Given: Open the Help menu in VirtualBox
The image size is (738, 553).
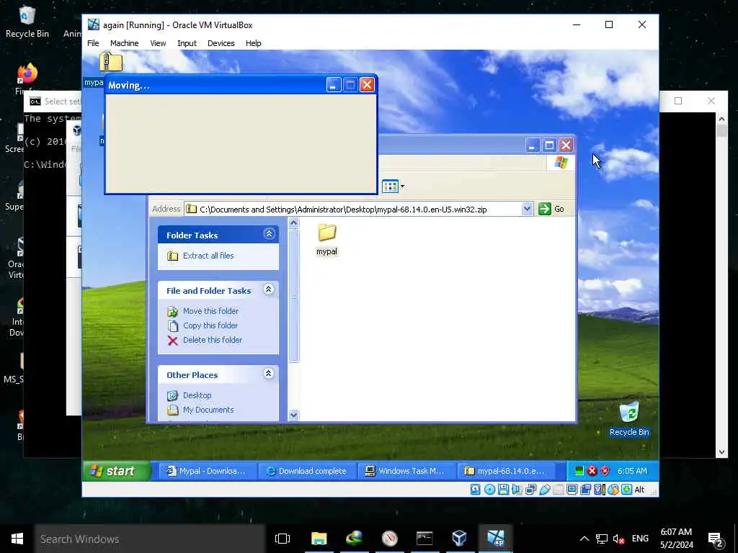Looking at the screenshot, I should pyautogui.click(x=253, y=43).
